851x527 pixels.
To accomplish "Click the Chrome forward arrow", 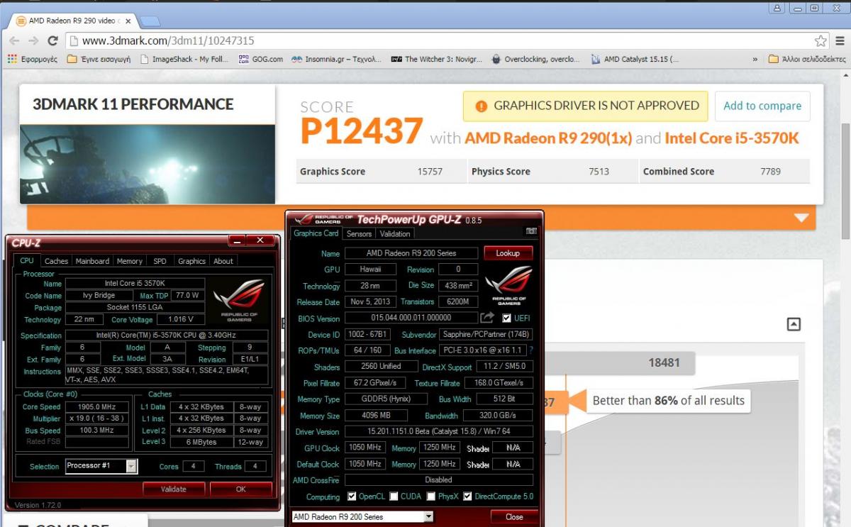I will tap(33, 40).
